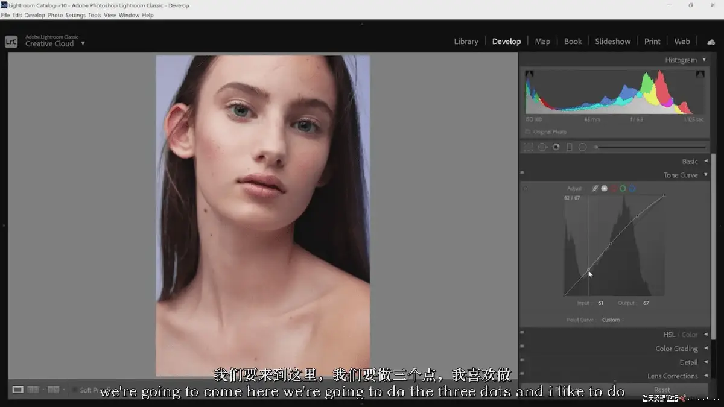This screenshot has height=407, width=724.
Task: Toggle shadow clipping indicator in histogram
Action: 529,74
